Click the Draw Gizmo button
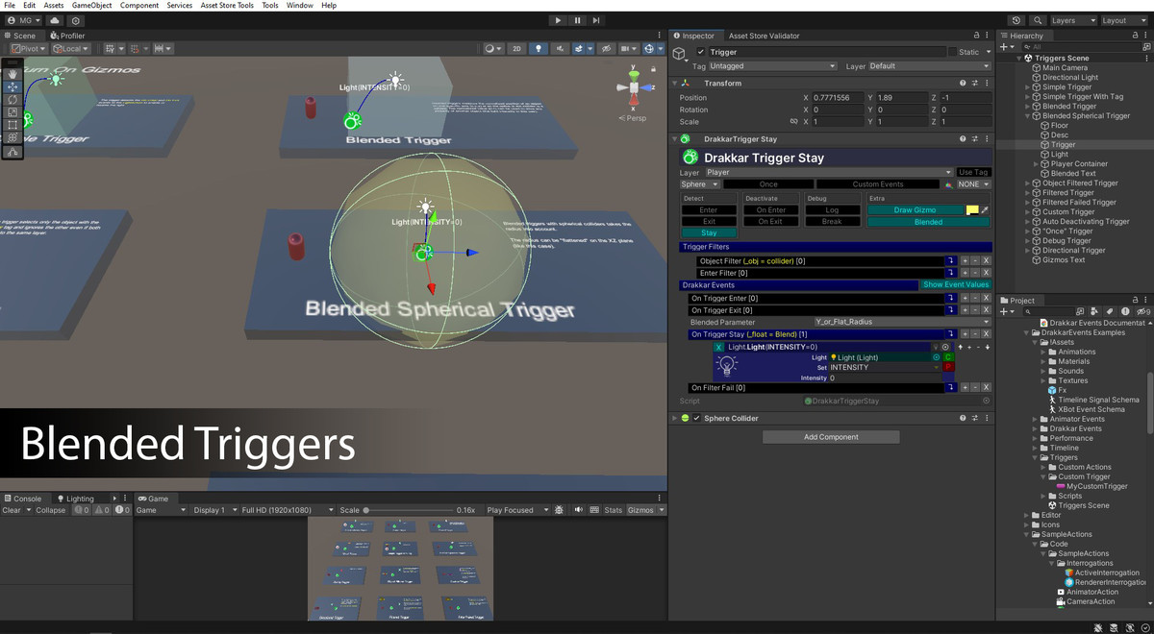This screenshot has width=1154, height=634. pos(916,209)
